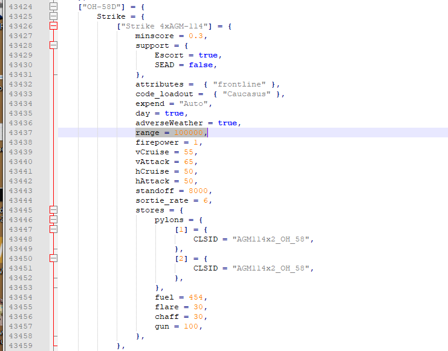
Task: Click the word "stores" on line 43445
Action: click(x=150, y=210)
